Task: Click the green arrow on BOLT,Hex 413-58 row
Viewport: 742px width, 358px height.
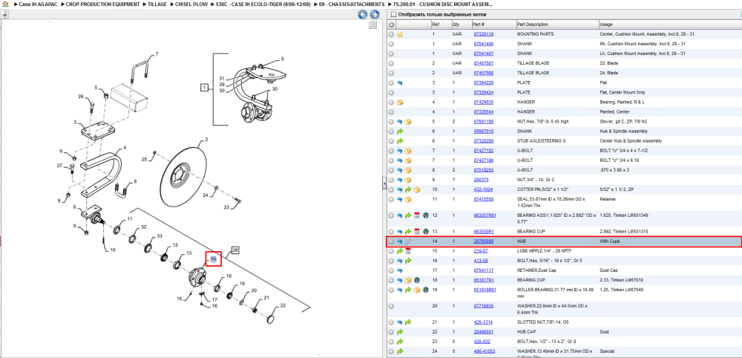Action: (x=408, y=261)
